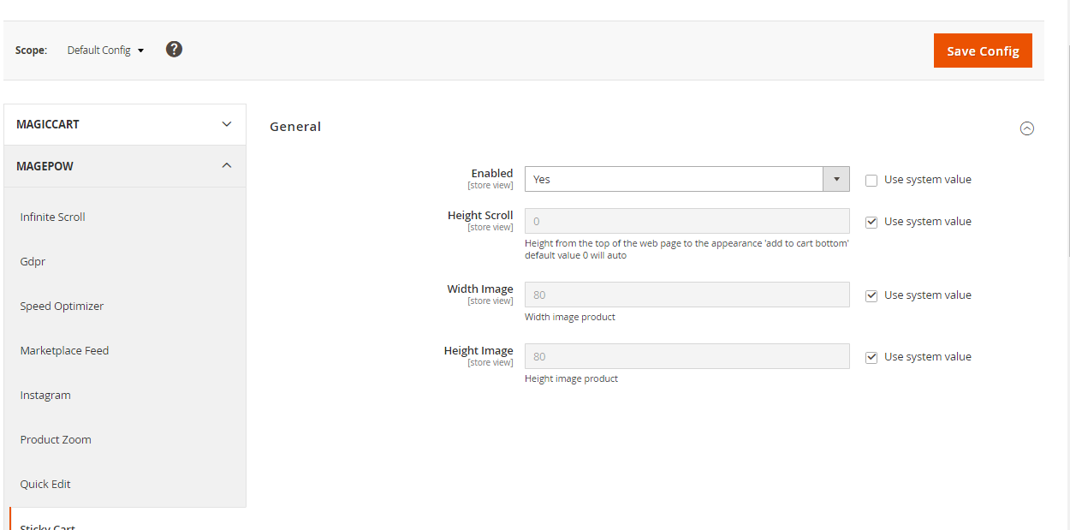Viewport: 1070px width, 530px height.
Task: Open Product Zoom settings
Action: click(x=56, y=440)
